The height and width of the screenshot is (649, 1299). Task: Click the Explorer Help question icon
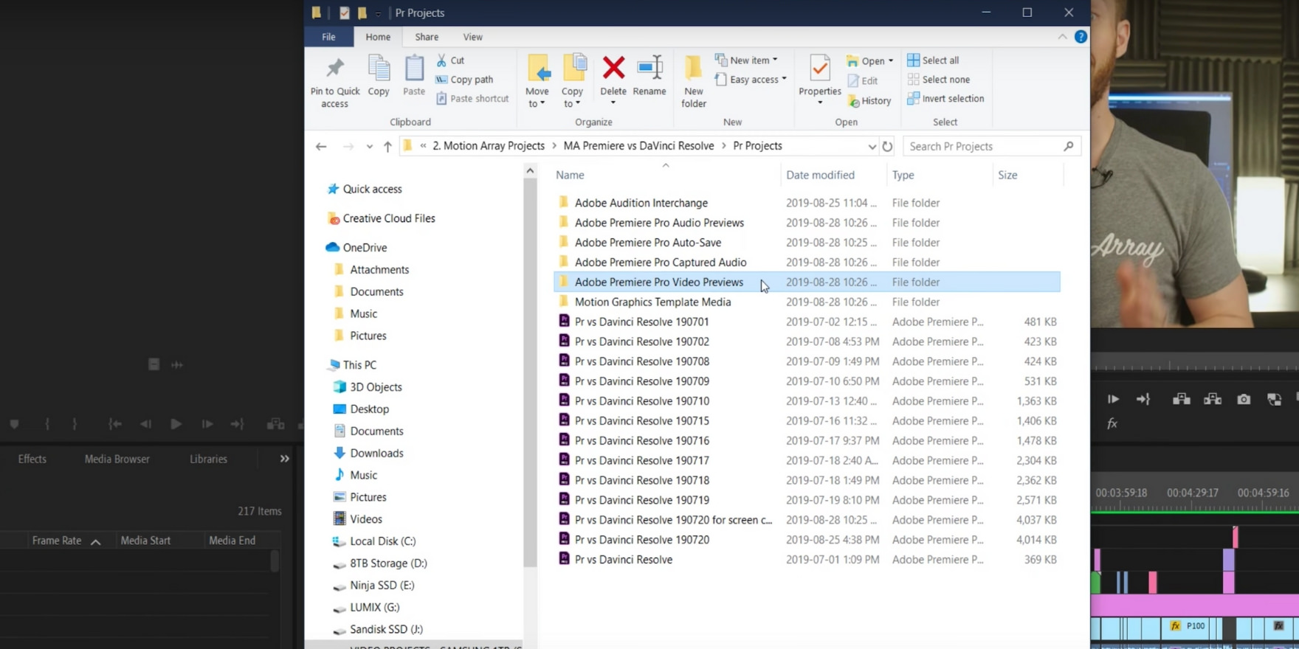(x=1081, y=37)
